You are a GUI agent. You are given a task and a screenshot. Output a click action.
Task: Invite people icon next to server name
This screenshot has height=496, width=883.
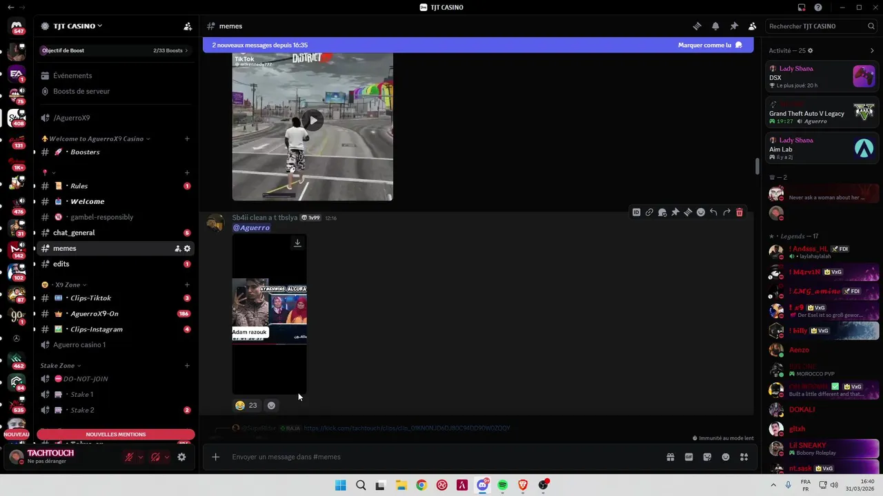188,26
